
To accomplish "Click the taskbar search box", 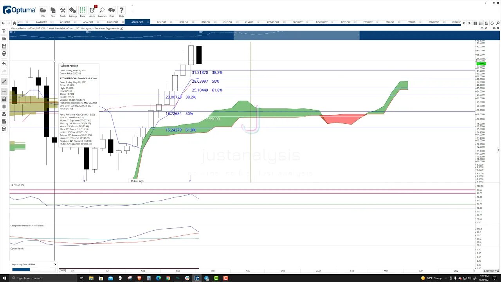I will tap(43, 278).
